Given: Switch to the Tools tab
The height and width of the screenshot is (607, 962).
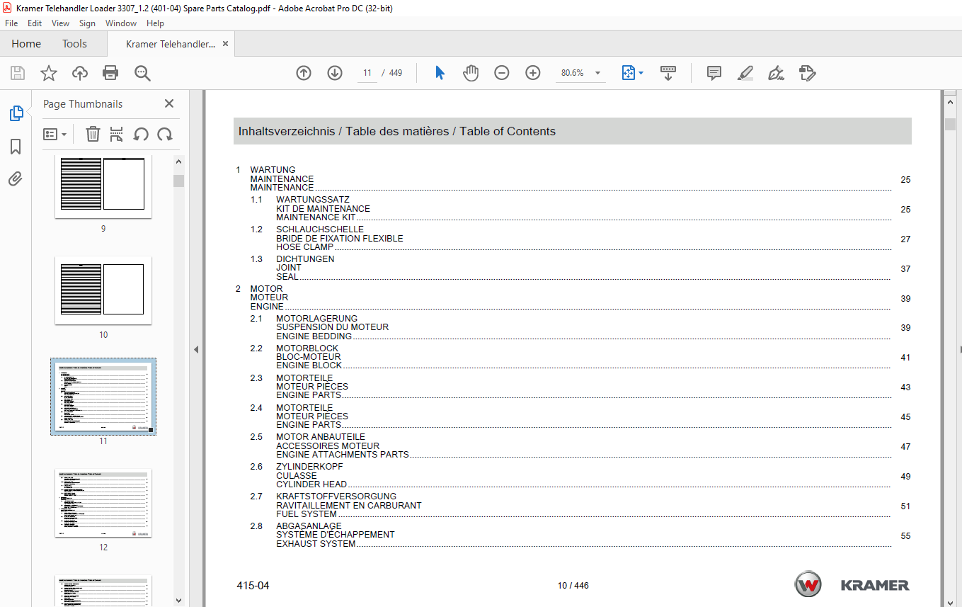Looking at the screenshot, I should point(74,44).
